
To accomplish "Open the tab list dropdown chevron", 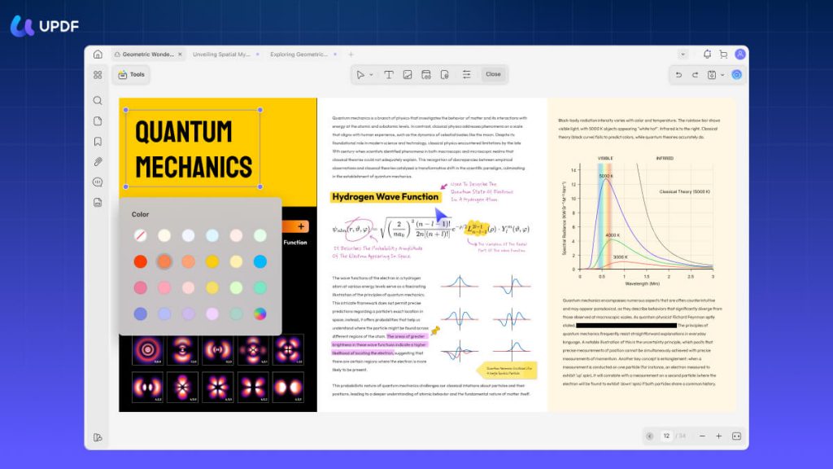I will 683,55.
